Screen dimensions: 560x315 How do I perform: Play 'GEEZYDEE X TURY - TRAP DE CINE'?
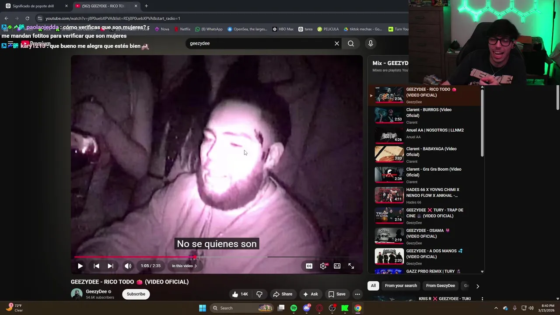coord(424,216)
